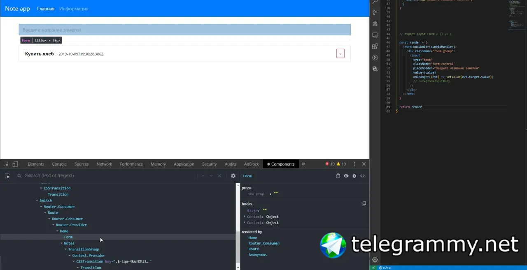The image size is (527, 270).
Task: Open VS Code Source Control icon
Action: click(375, 12)
